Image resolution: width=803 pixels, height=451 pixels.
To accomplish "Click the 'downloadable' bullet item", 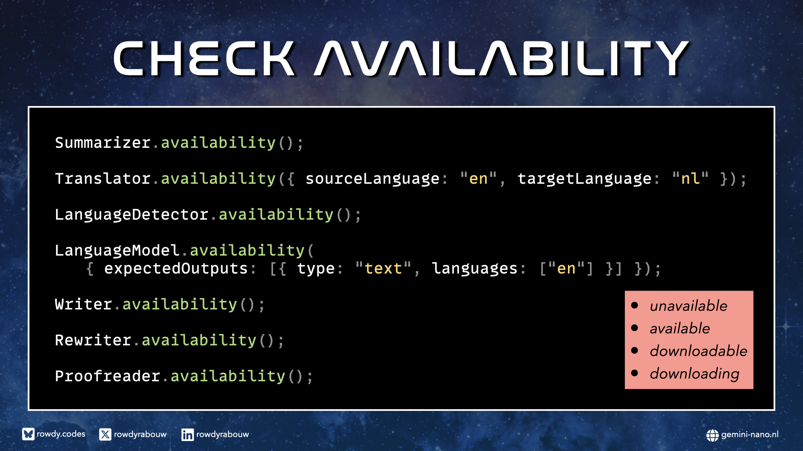I will click(x=698, y=351).
